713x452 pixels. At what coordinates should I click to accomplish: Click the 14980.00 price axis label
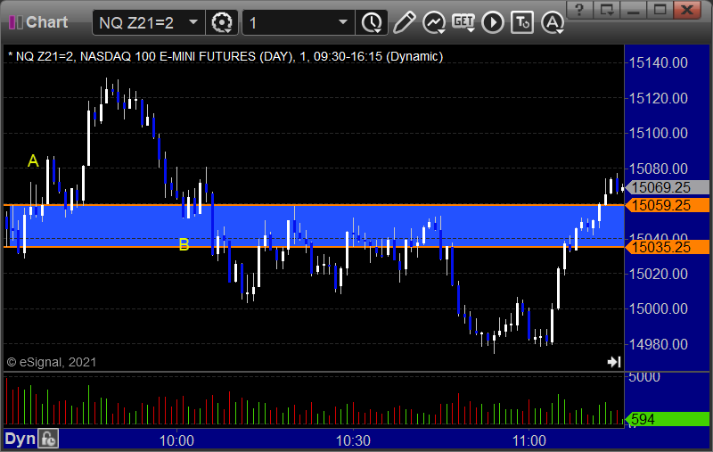[658, 344]
